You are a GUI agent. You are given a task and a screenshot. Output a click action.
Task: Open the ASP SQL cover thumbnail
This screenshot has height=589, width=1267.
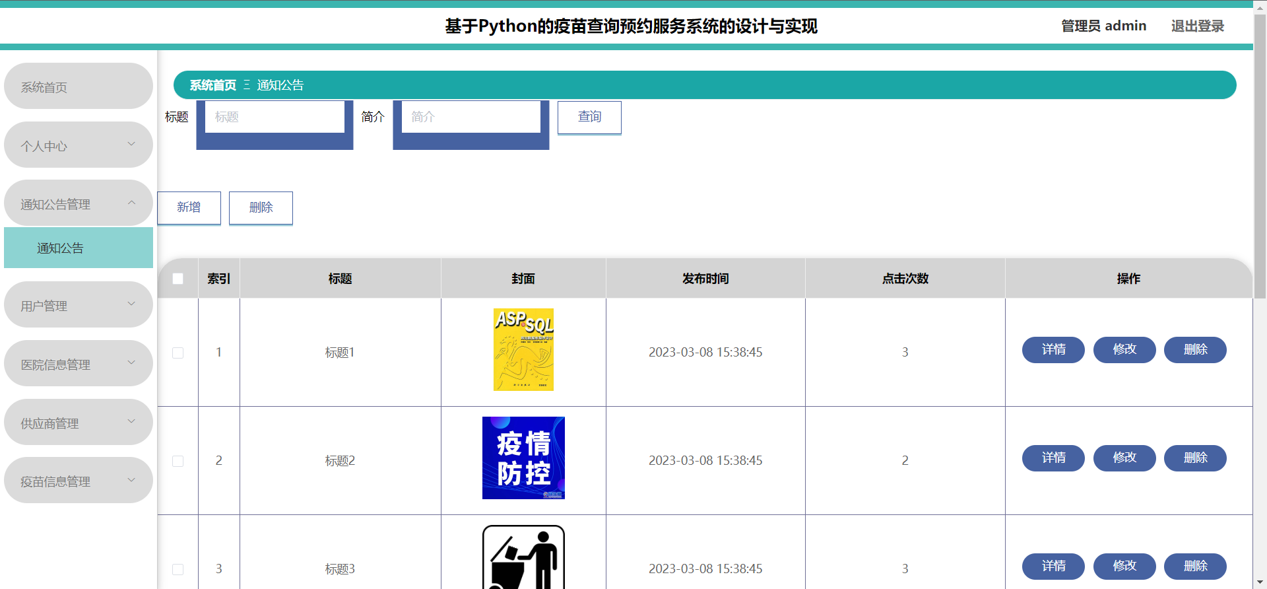click(523, 349)
